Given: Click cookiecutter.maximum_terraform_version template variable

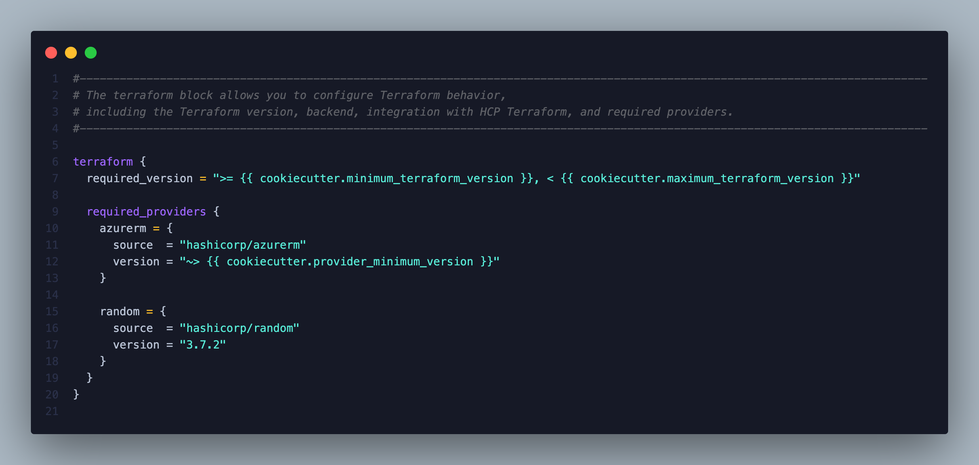Looking at the screenshot, I should 707,178.
